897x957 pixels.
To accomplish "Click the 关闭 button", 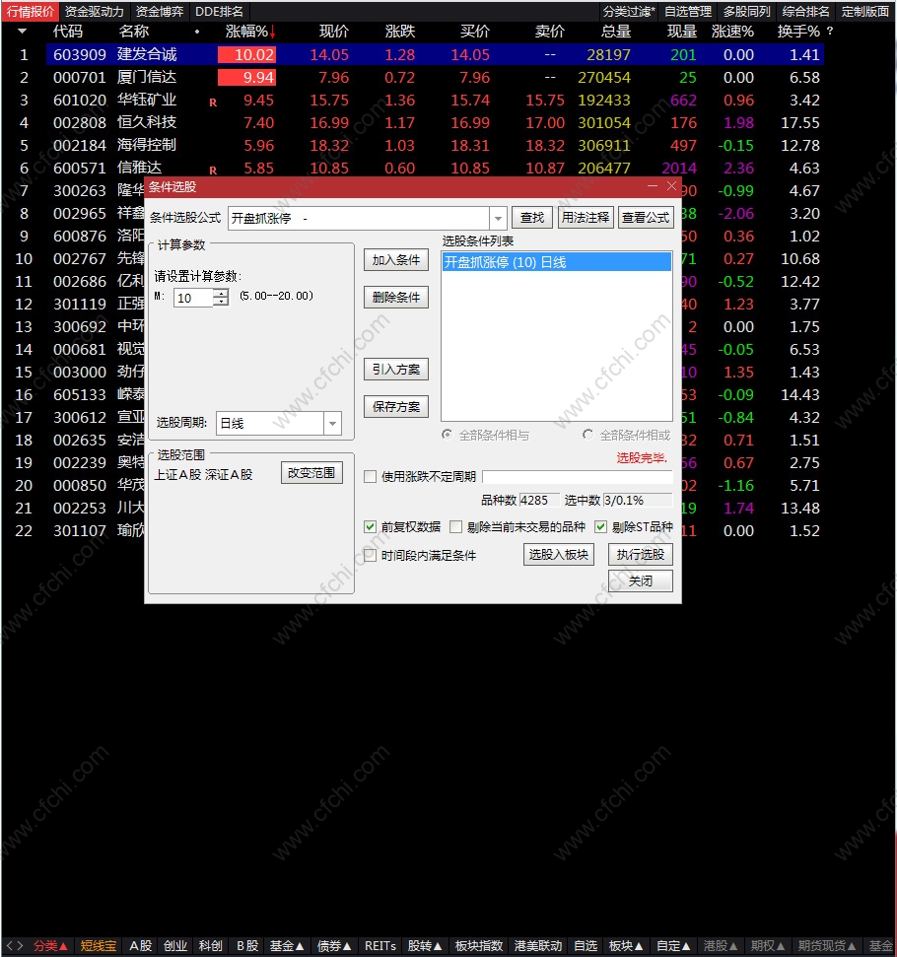I will point(641,581).
